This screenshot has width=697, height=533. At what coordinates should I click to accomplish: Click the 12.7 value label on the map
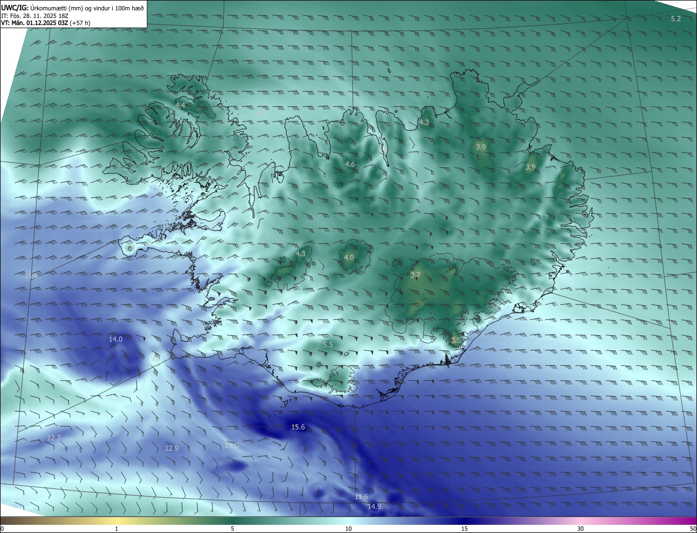(54, 438)
